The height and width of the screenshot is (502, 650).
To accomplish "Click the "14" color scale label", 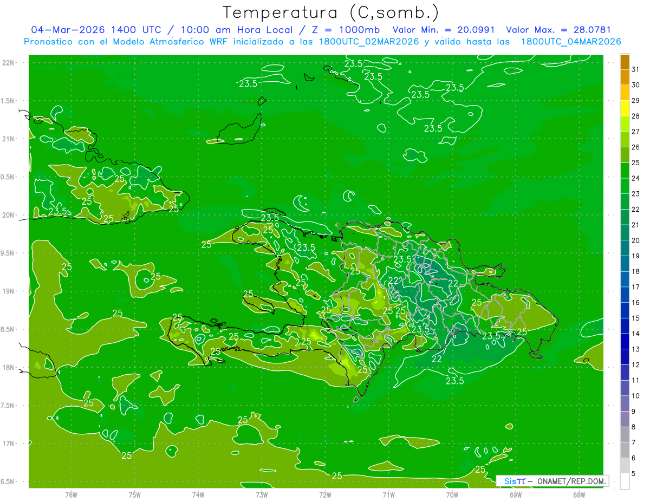I will (x=636, y=334).
